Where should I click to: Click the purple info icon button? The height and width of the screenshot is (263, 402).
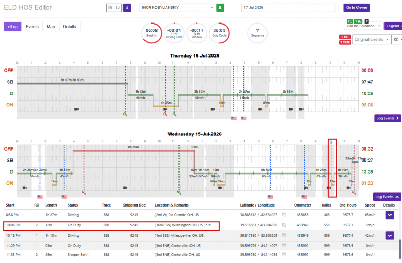[127, 8]
